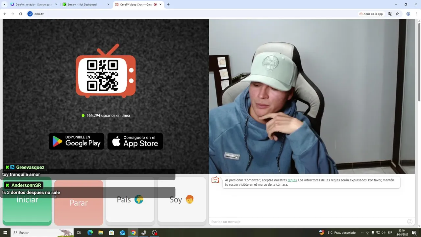Expand the tab search dropdown arrow

pyautogui.click(x=4, y=5)
